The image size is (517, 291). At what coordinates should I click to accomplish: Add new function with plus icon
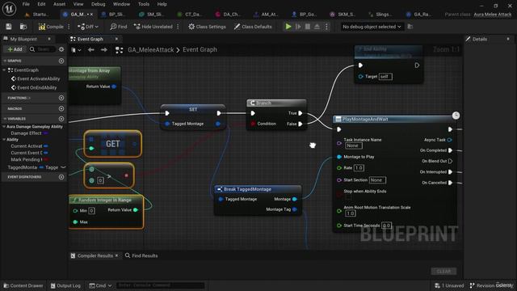tap(61, 98)
